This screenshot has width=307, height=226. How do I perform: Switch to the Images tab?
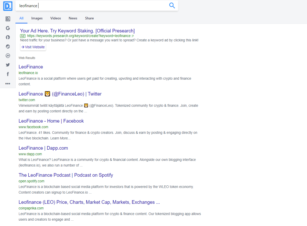(x=37, y=18)
